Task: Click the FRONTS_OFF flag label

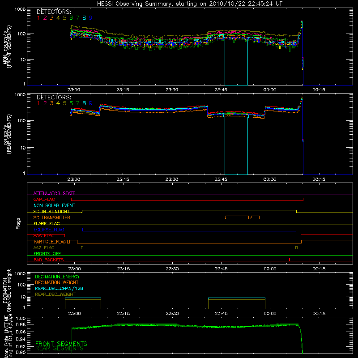Action: coord(47,253)
